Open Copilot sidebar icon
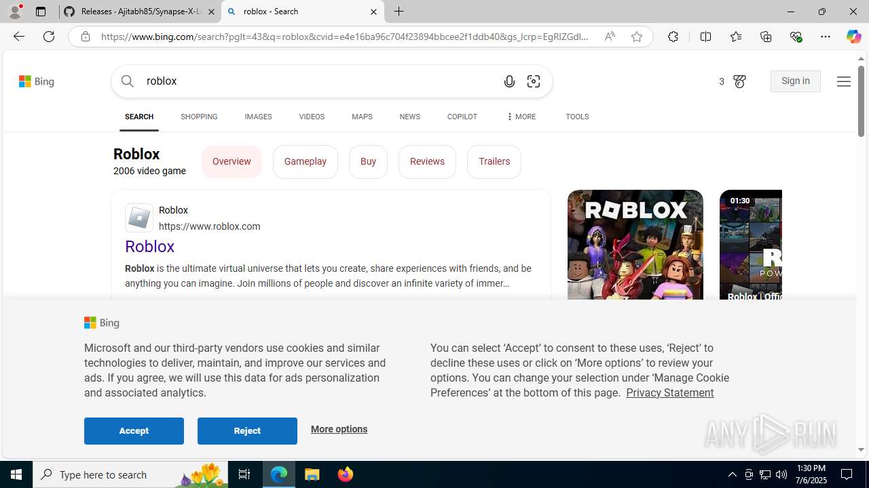This screenshot has height=488, width=869. point(853,37)
